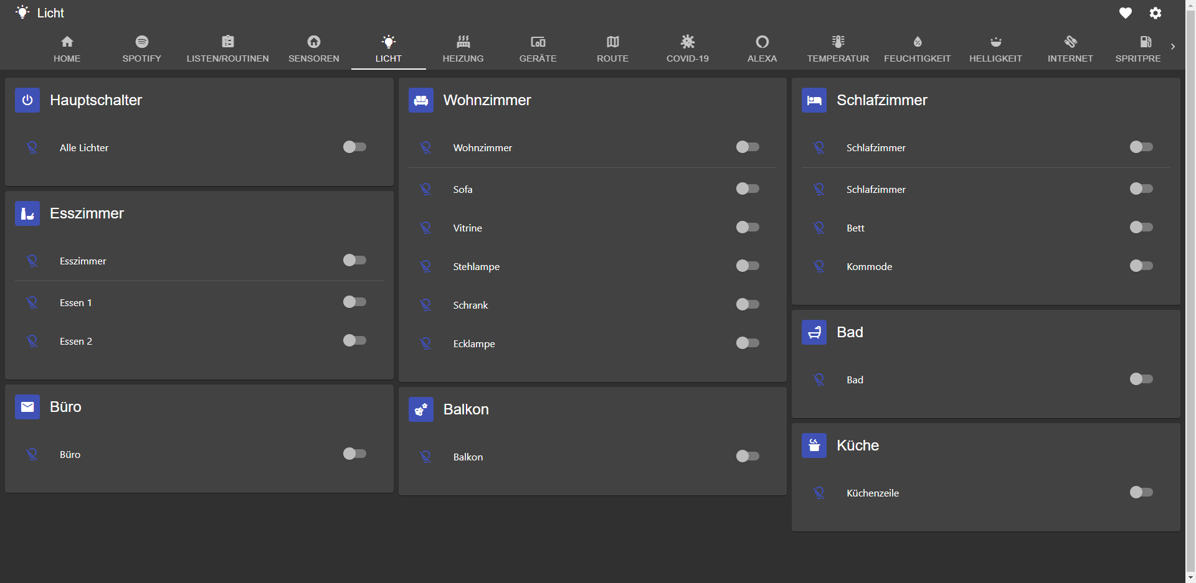Switch on the Balkon light
1196x583 pixels.
click(747, 456)
